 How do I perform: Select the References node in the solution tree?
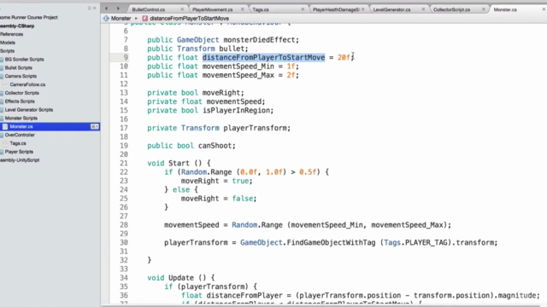[11, 34]
